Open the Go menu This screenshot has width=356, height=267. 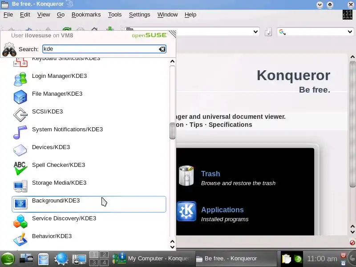point(61,15)
